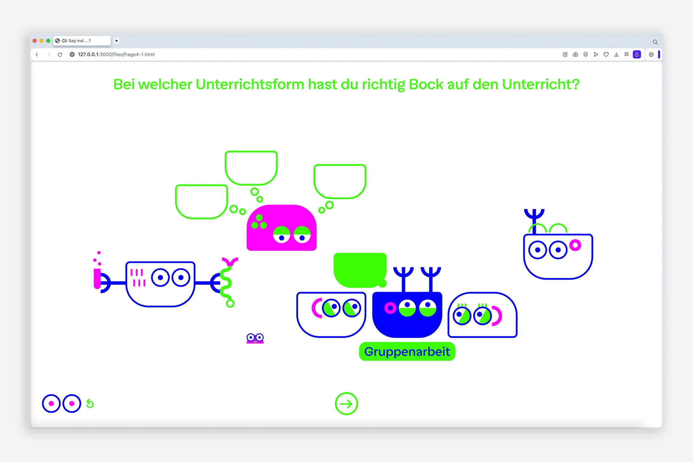The width and height of the screenshot is (693, 462).
Task: Reload the page with the refresh icon
Action: (60, 54)
